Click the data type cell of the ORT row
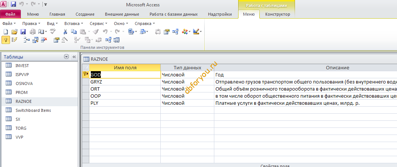 (x=188, y=89)
